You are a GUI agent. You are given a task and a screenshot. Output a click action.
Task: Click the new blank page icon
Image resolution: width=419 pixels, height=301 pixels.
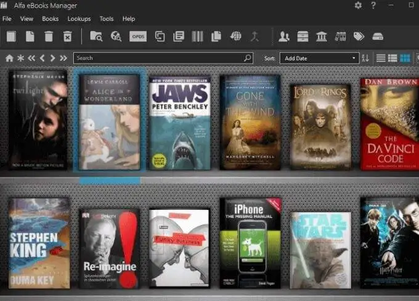30,36
